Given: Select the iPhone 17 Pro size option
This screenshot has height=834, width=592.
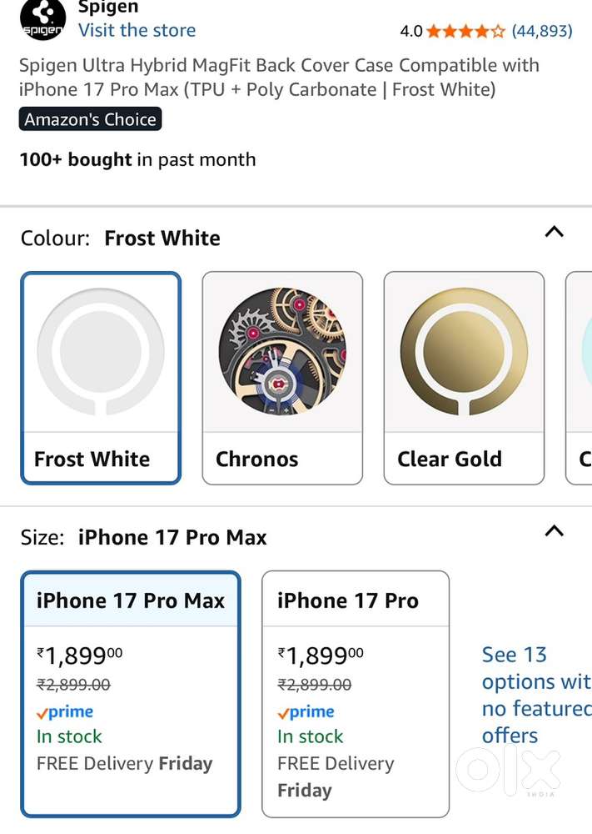Looking at the screenshot, I should coord(356,694).
